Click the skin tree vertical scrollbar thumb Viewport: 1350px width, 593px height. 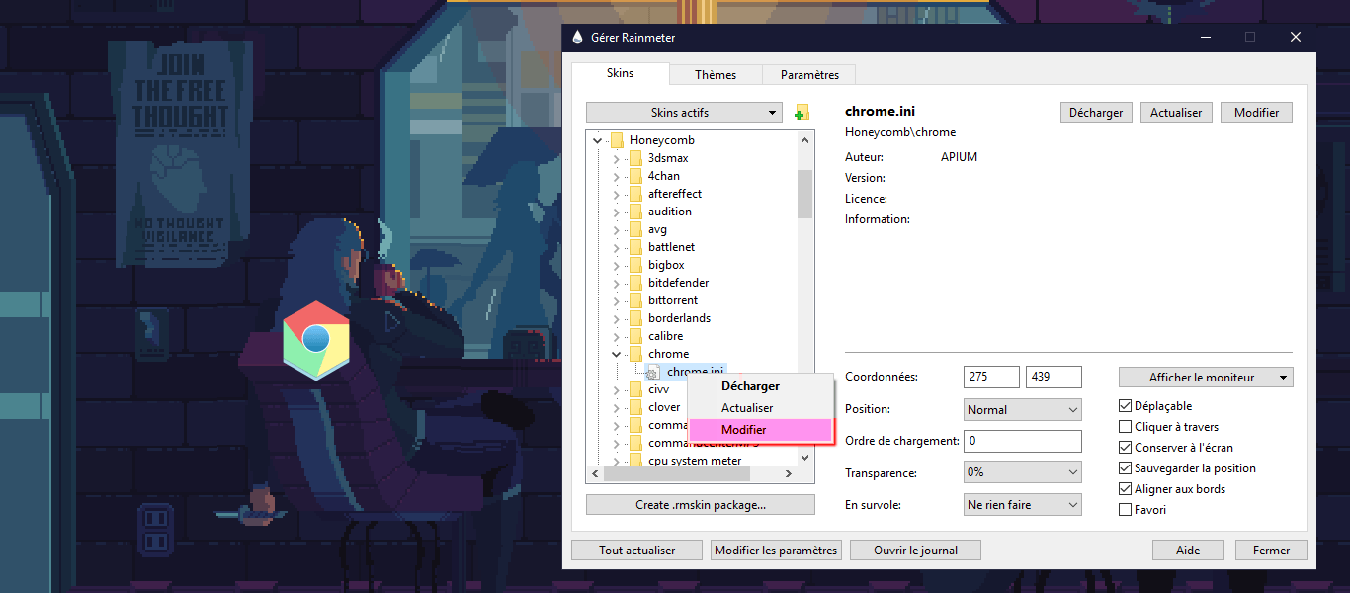tap(804, 193)
